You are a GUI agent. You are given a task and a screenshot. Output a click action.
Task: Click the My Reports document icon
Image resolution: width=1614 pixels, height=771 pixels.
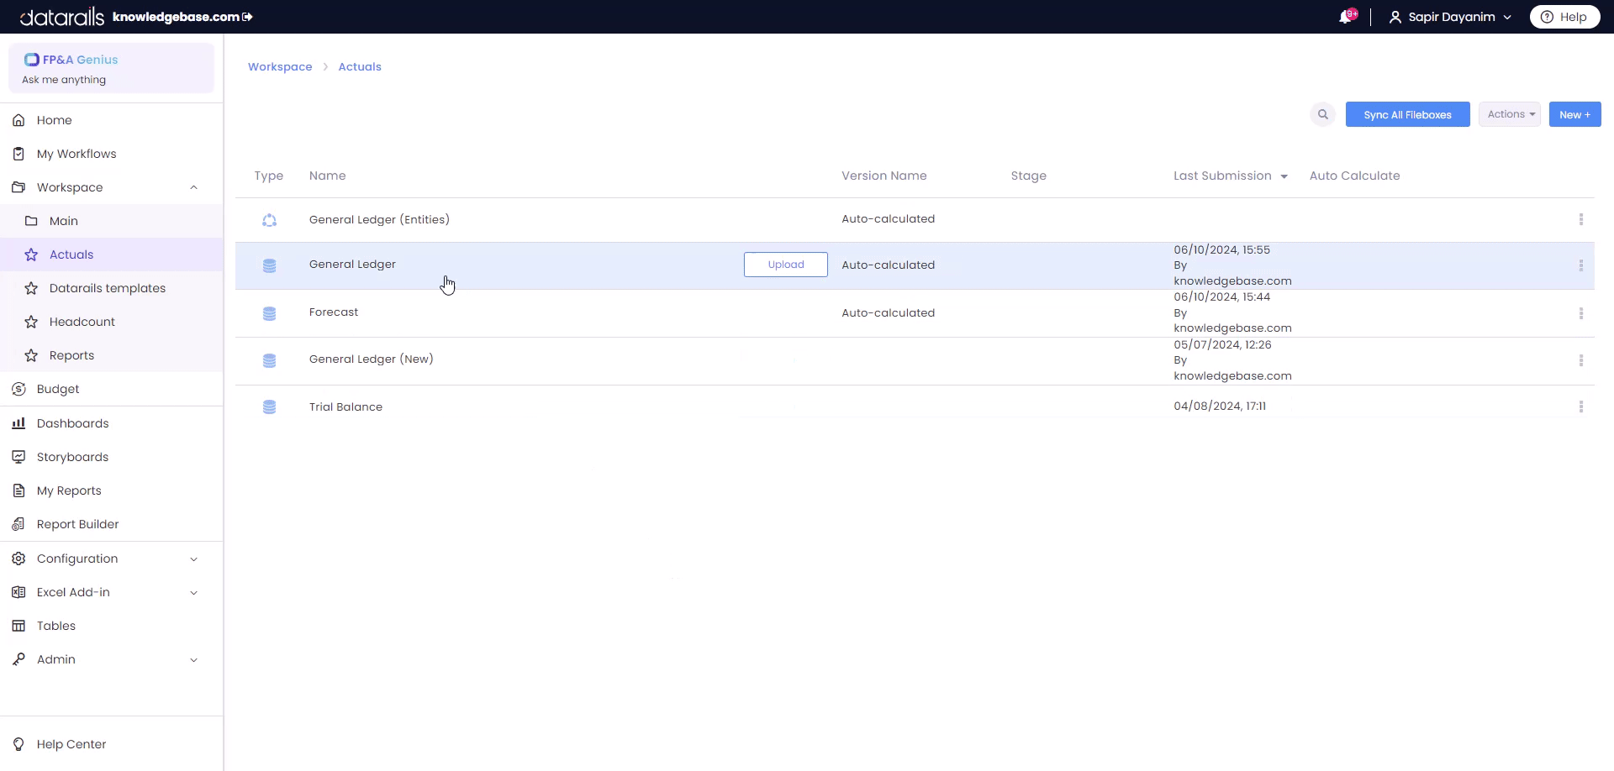[18, 490]
